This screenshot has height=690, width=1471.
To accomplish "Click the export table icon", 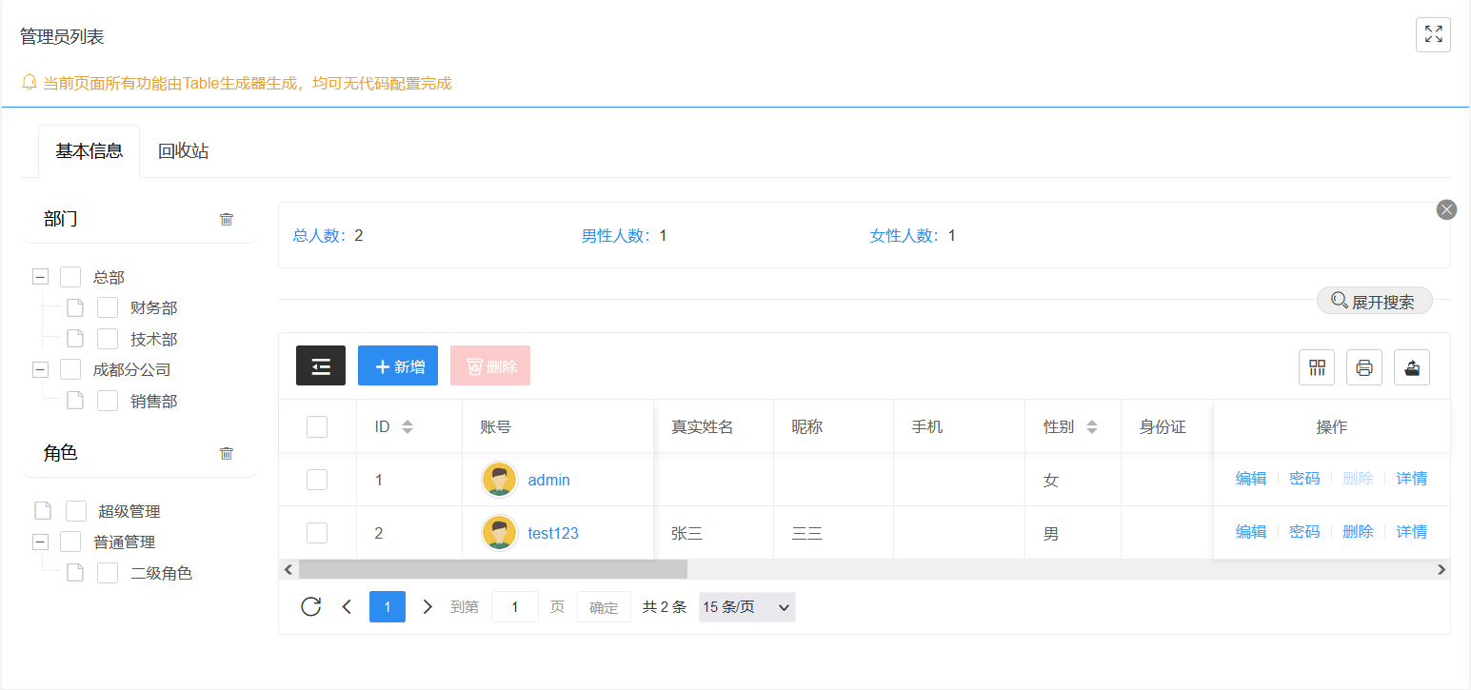I will (x=1412, y=367).
